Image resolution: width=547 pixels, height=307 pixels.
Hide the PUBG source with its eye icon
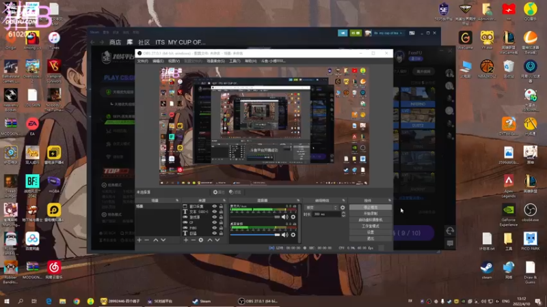215,228
